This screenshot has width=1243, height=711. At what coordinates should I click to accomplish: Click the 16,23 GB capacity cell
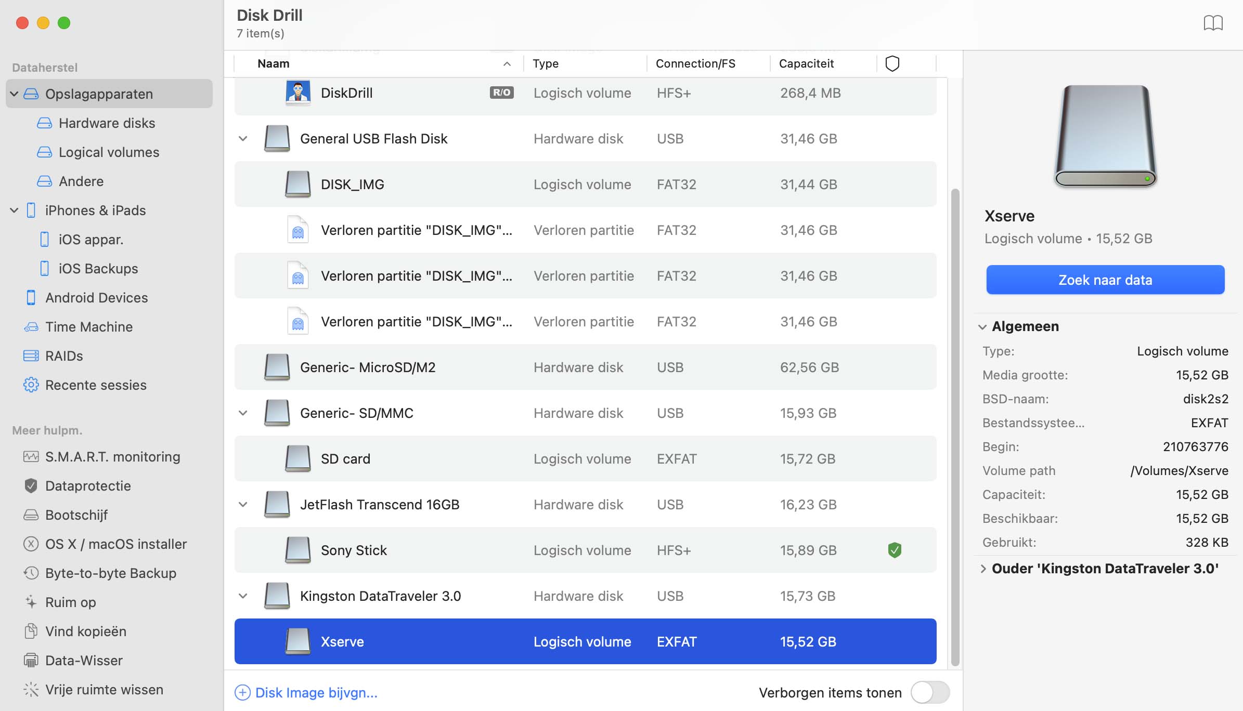coord(808,505)
